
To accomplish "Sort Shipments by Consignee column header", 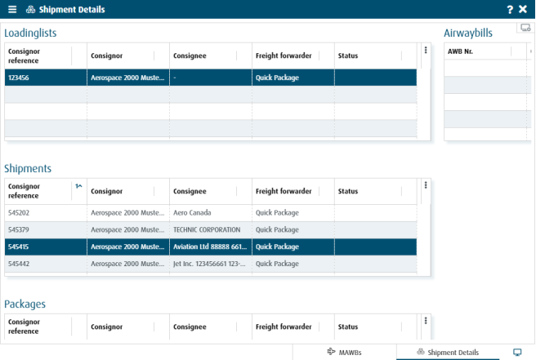I will click(190, 191).
